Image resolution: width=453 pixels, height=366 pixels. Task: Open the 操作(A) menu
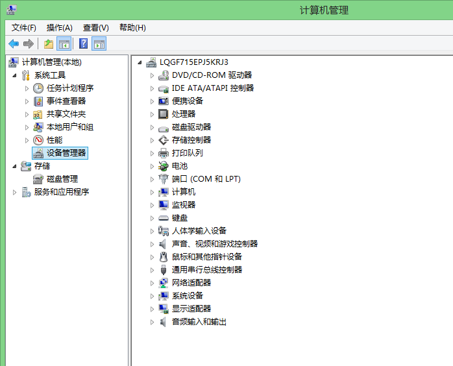60,27
